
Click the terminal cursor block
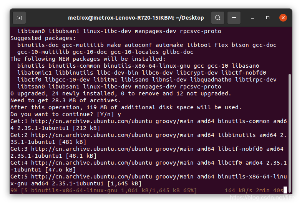pos(285,190)
